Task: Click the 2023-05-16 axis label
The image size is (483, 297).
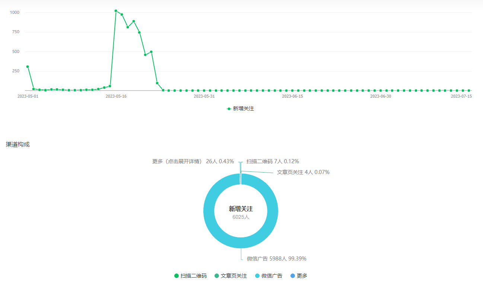Action: tap(116, 96)
